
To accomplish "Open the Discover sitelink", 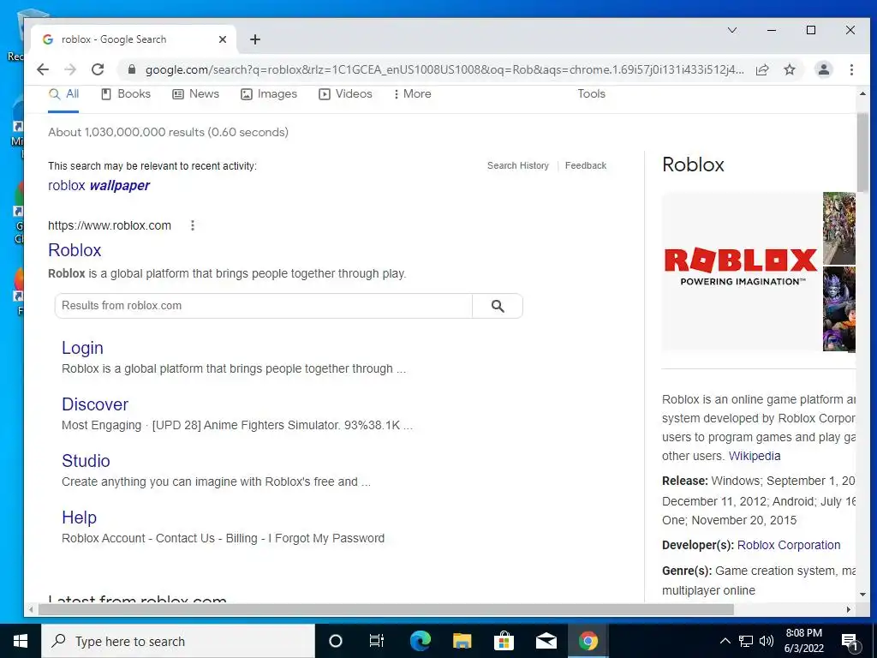I will pyautogui.click(x=95, y=404).
